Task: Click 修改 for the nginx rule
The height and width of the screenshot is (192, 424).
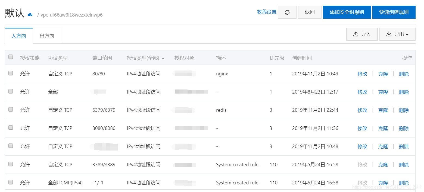Action: click(362, 74)
